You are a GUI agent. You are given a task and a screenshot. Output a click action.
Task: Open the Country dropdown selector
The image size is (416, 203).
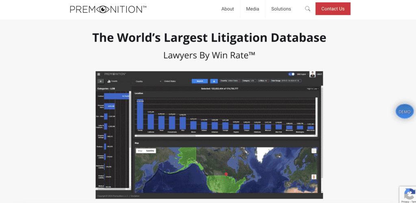[148, 81]
